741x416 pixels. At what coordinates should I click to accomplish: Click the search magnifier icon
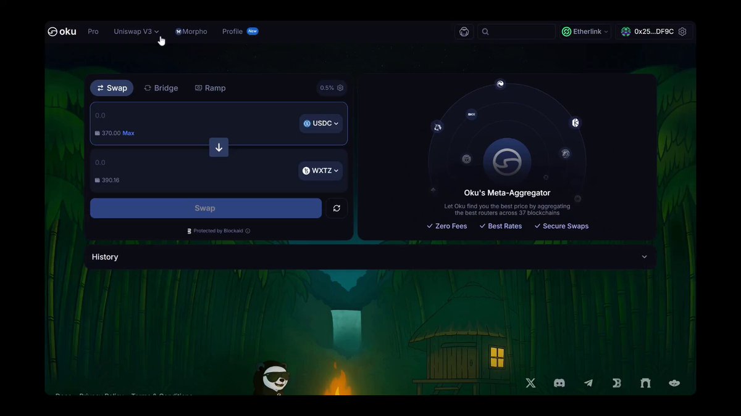(485, 31)
